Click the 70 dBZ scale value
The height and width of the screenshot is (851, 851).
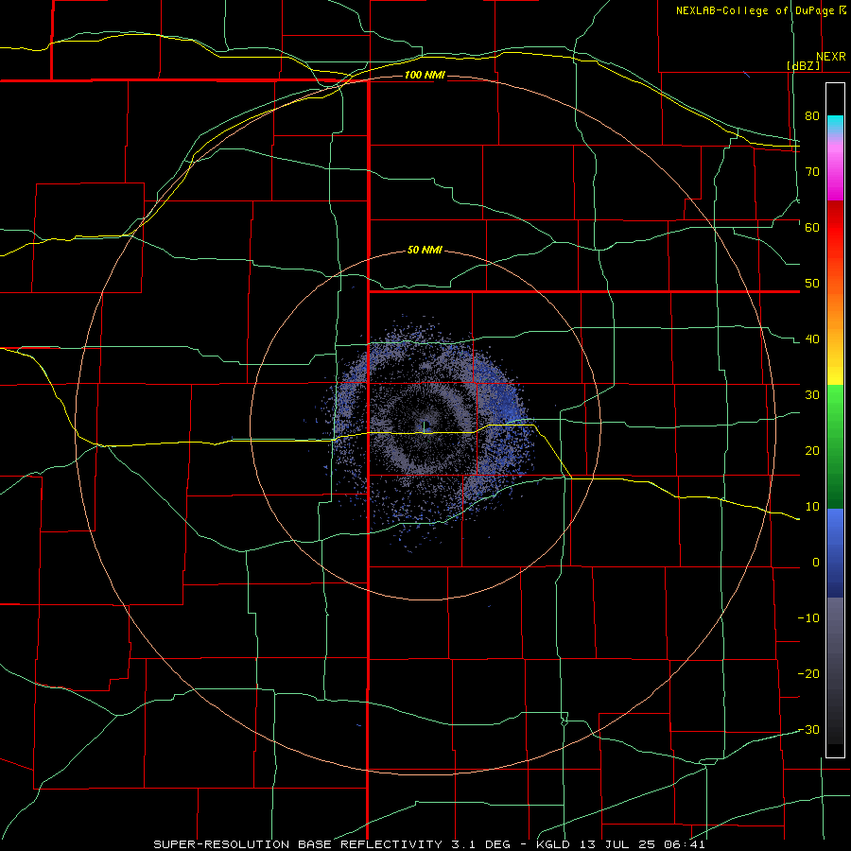tap(812, 172)
